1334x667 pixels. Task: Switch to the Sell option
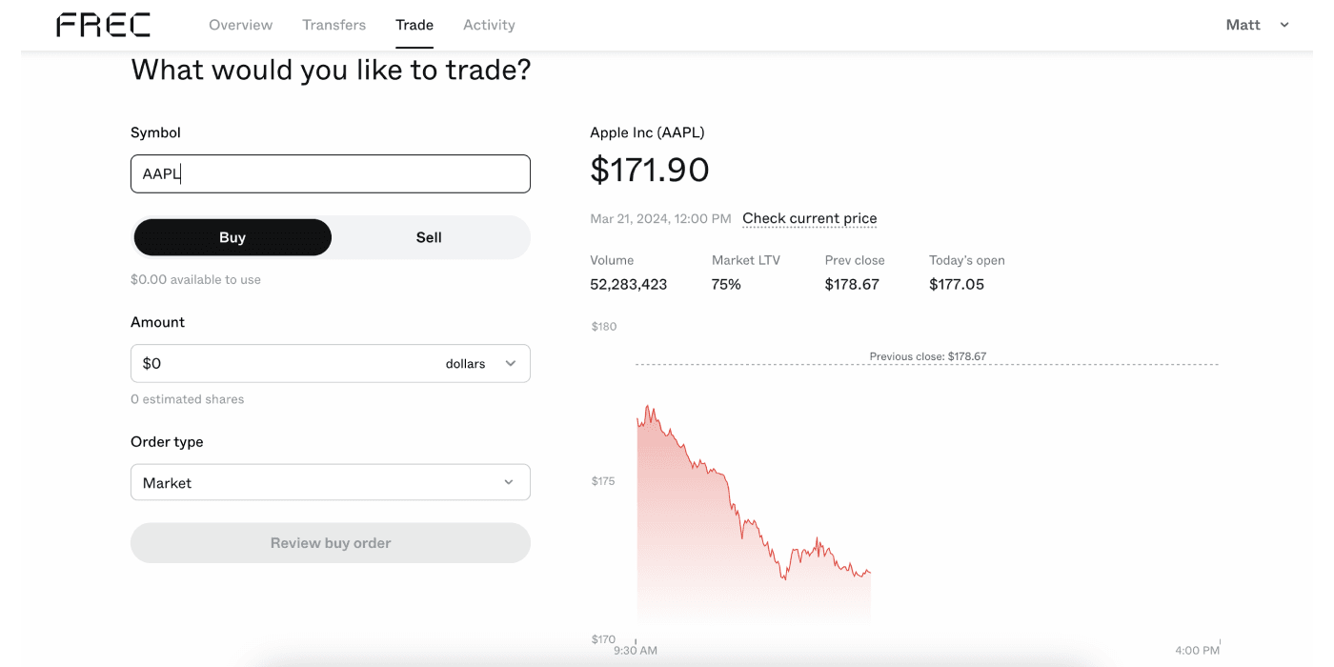(429, 237)
